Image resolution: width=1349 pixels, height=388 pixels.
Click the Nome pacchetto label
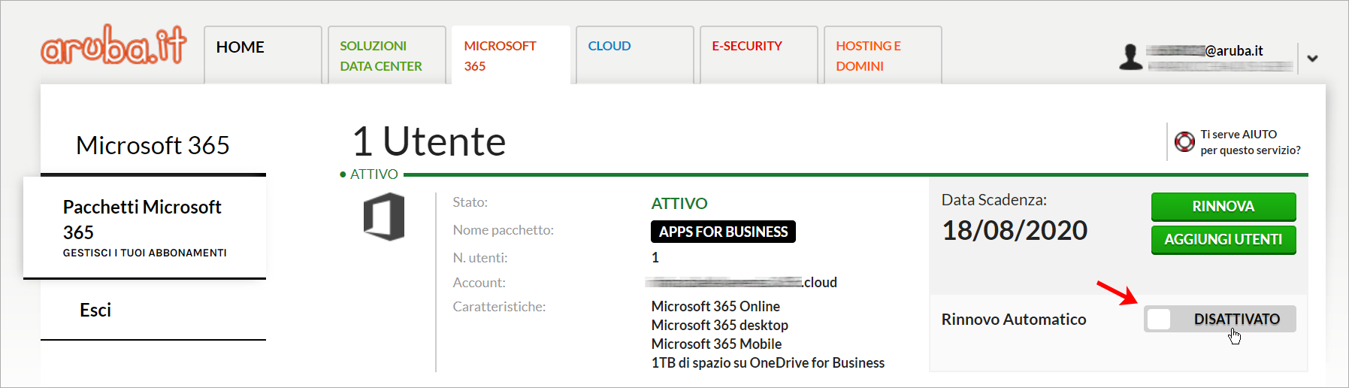(503, 230)
